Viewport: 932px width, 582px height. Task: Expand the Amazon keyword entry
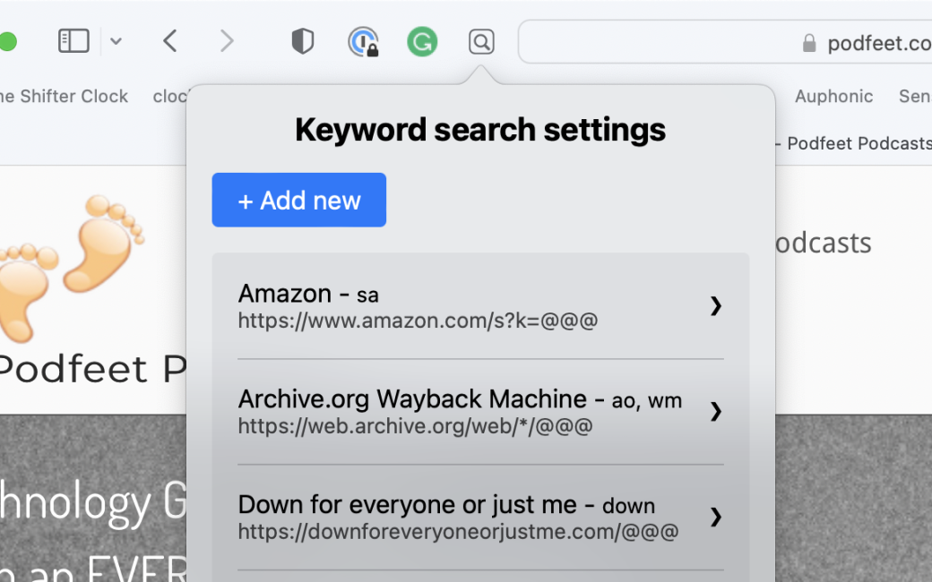point(715,306)
